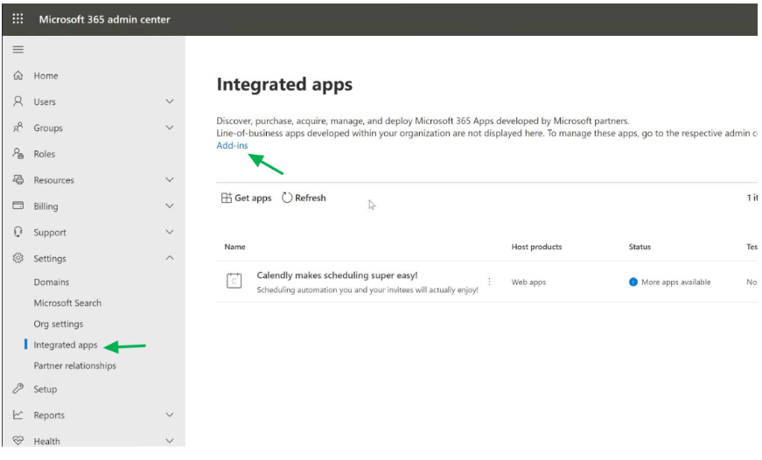Click the Billing card icon
Image resolution: width=762 pixels, height=460 pixels.
18,206
